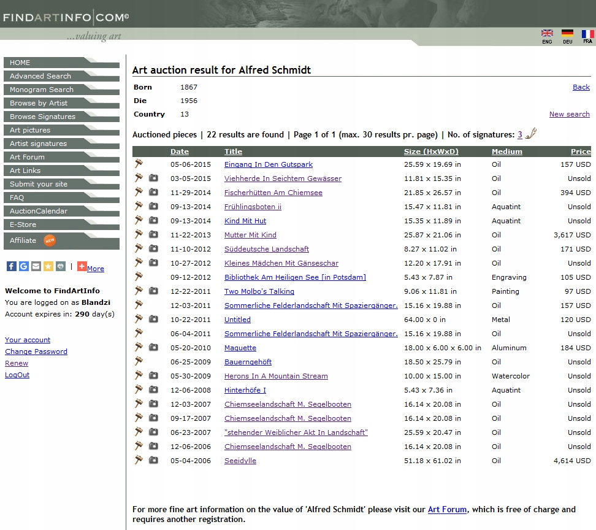Open Maquette auction result
Viewport: 596px width, 530px height.
coord(240,347)
